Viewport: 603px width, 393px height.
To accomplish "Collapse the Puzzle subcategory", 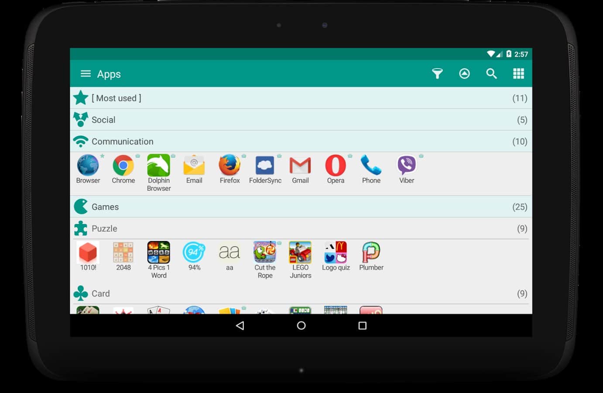I will (x=301, y=228).
